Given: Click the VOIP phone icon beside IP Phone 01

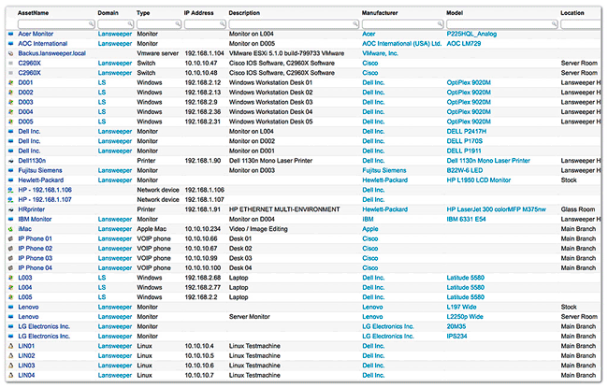Looking at the screenshot, I should pyautogui.click(x=8, y=238).
